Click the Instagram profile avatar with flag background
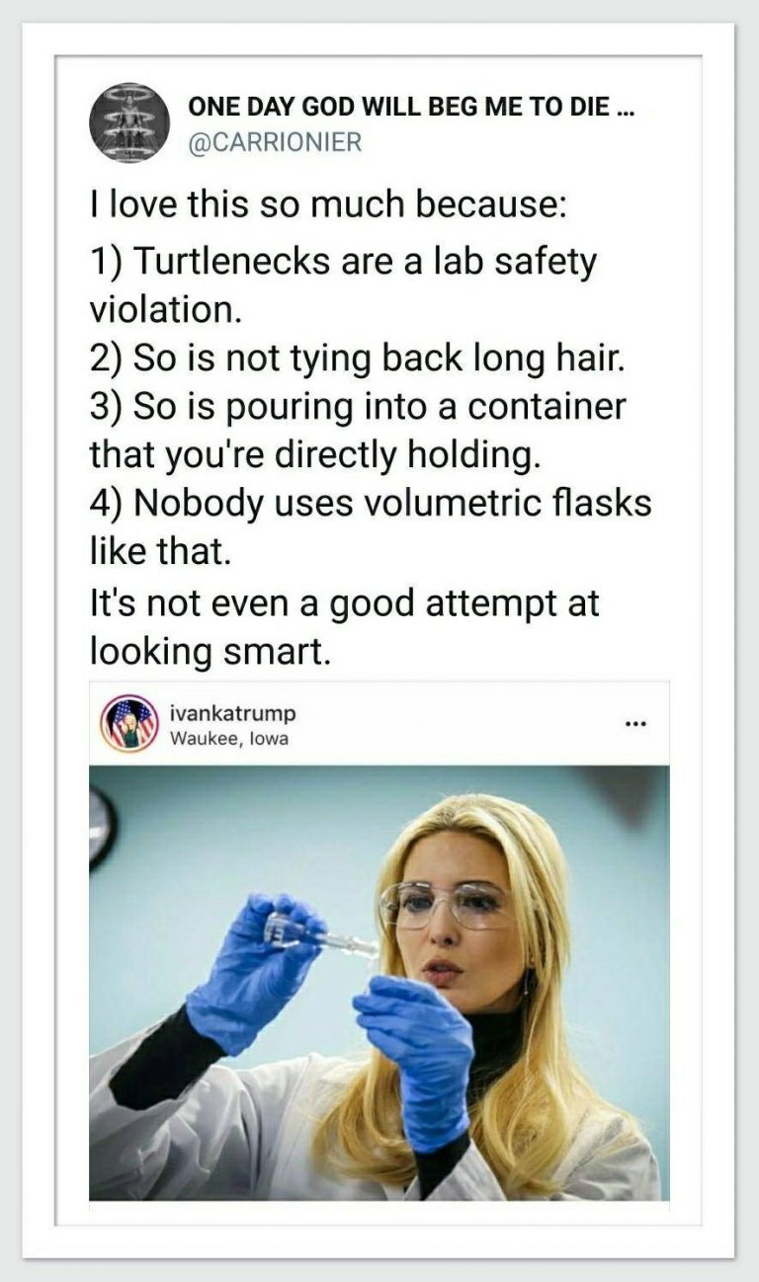759x1282 pixels. coord(131,724)
